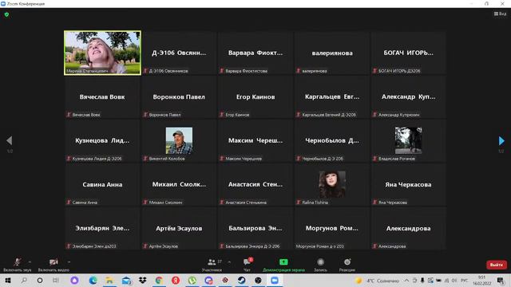Screen dimensions: 511x287
Task: Open Steam from the taskbar
Action: (x=241, y=280)
